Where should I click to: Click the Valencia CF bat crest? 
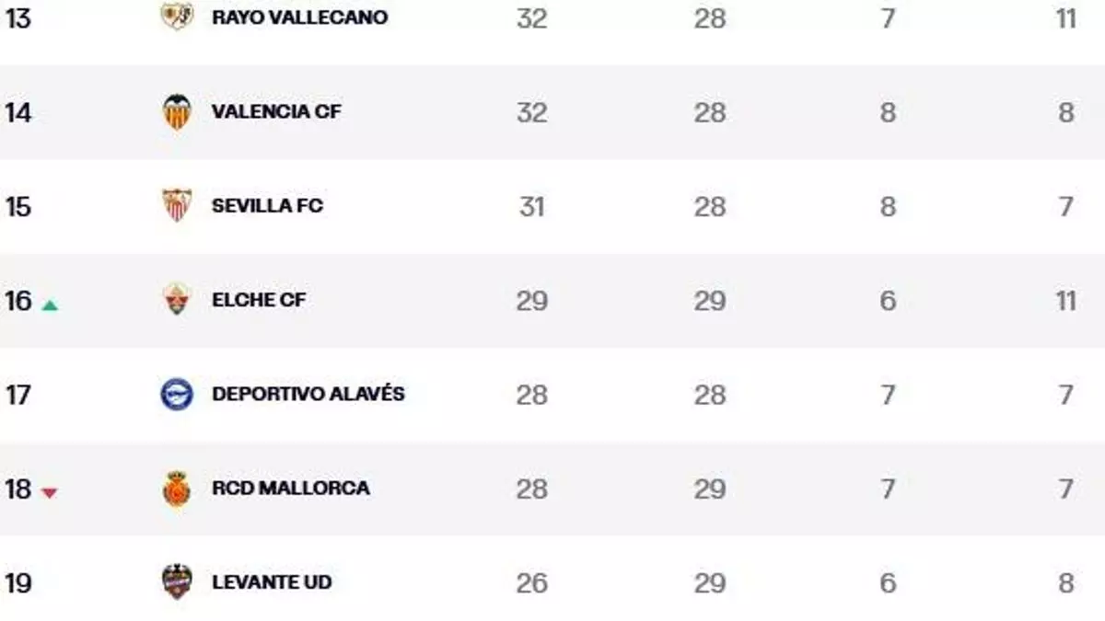(x=177, y=112)
